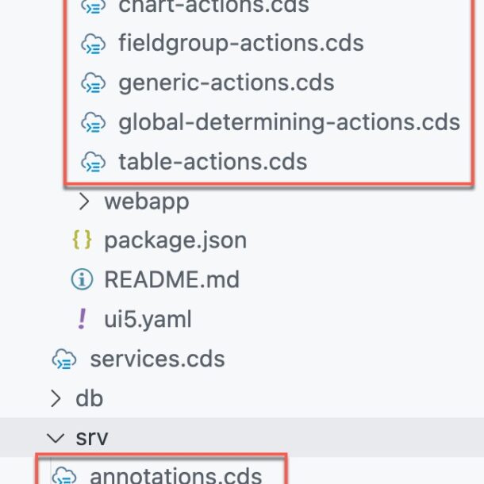The height and width of the screenshot is (484, 484).
Task: Click the cloud icon next to services.cds
Action: click(x=64, y=359)
